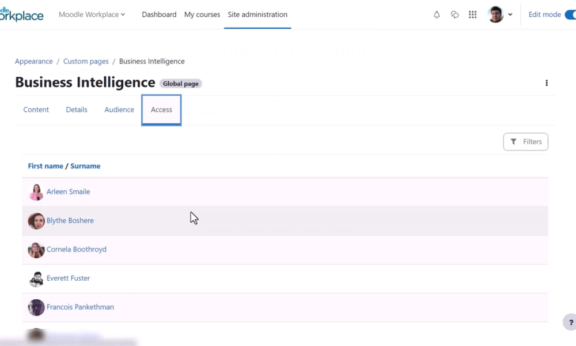The height and width of the screenshot is (346, 576).
Task: Open the Filters panel
Action: [525, 142]
